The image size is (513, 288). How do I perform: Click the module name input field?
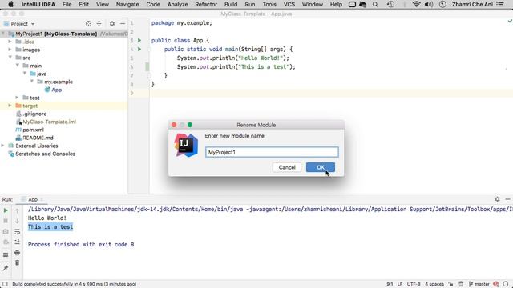[x=272, y=152]
